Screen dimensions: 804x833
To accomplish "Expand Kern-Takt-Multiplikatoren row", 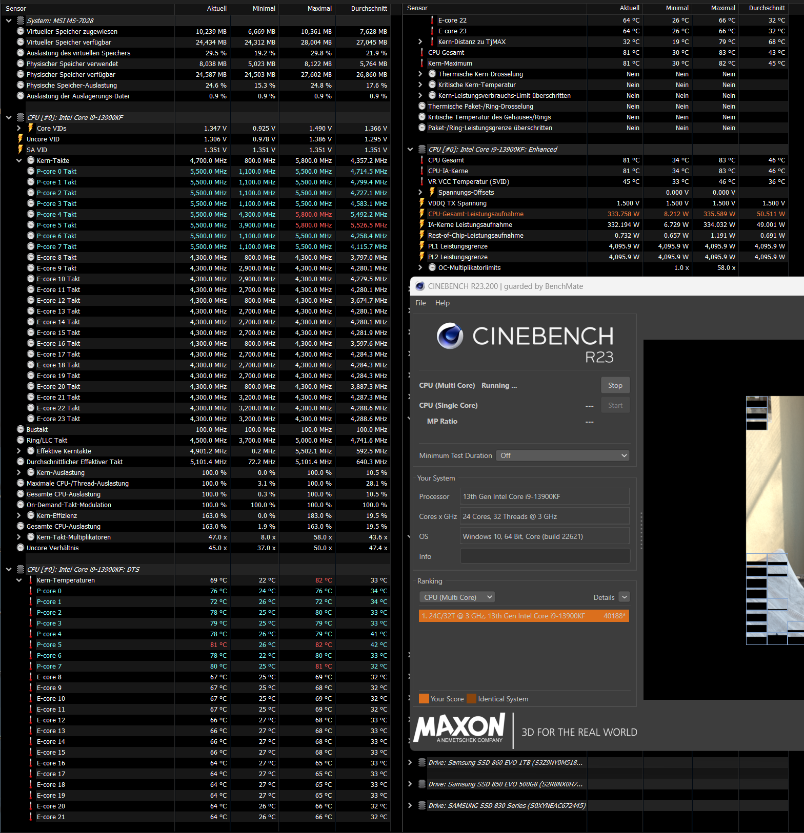I will [19, 537].
